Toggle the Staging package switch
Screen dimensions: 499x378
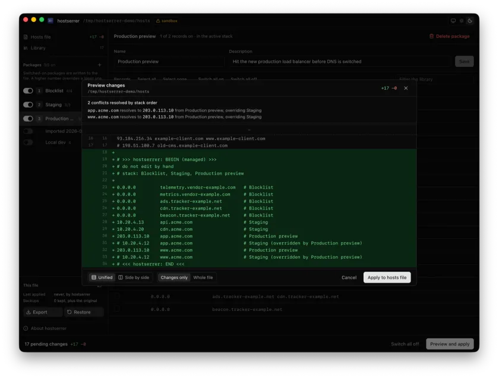[x=28, y=104]
